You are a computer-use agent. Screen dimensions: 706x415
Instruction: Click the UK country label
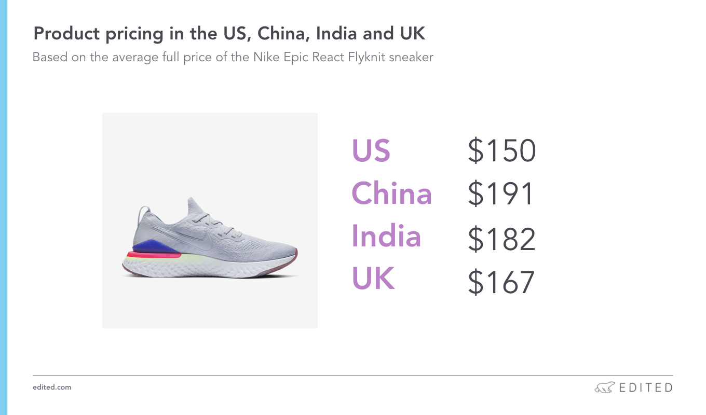pos(373,278)
